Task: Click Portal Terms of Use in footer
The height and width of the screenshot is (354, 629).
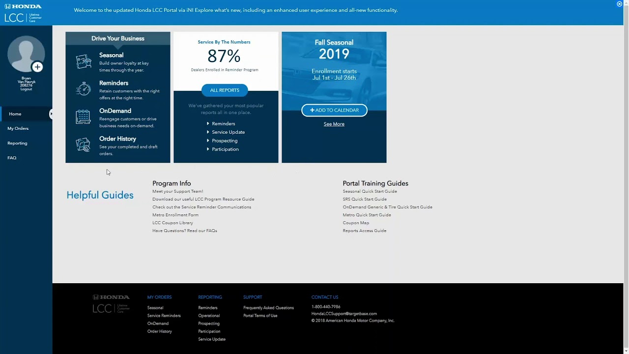Action: click(260, 316)
